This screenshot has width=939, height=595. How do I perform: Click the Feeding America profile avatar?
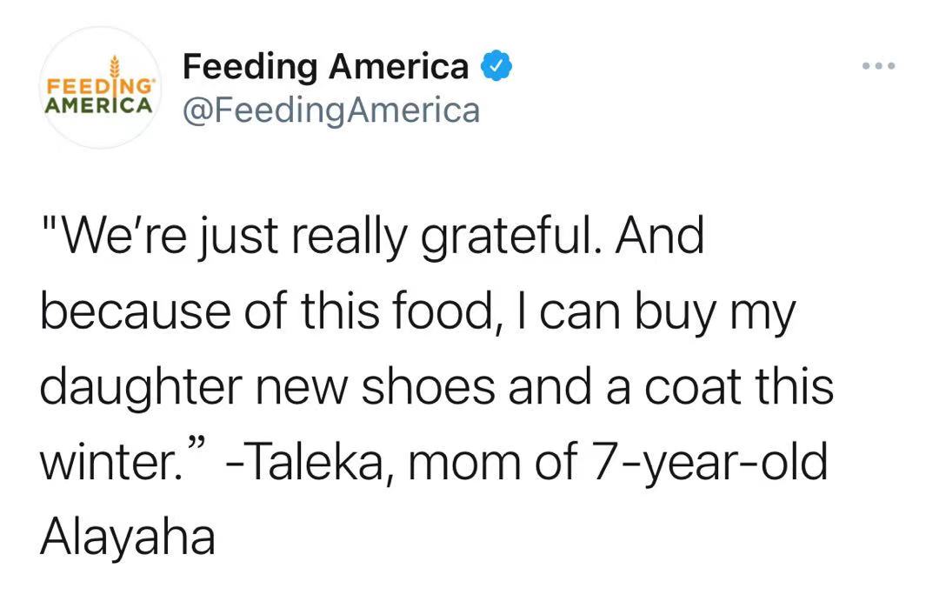pyautogui.click(x=100, y=88)
